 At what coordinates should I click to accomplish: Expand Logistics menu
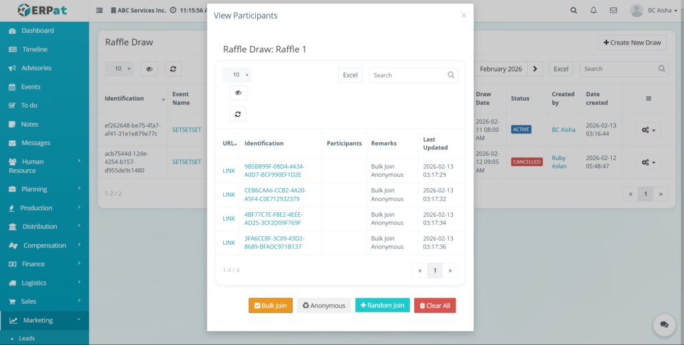pyautogui.click(x=45, y=283)
